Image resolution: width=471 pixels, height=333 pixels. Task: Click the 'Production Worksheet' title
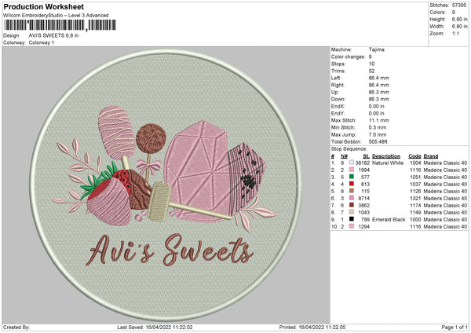43,6
